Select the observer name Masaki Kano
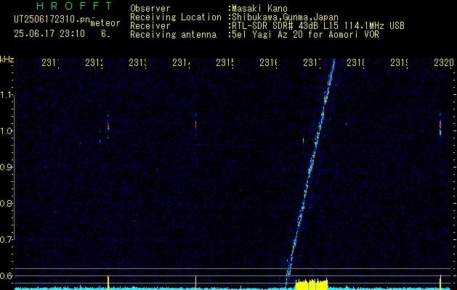 pos(259,9)
